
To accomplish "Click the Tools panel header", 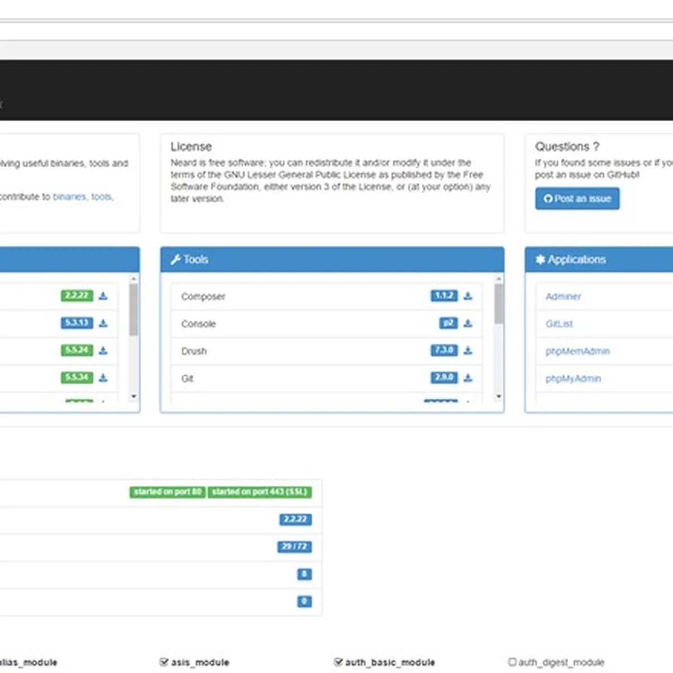I will [332, 260].
